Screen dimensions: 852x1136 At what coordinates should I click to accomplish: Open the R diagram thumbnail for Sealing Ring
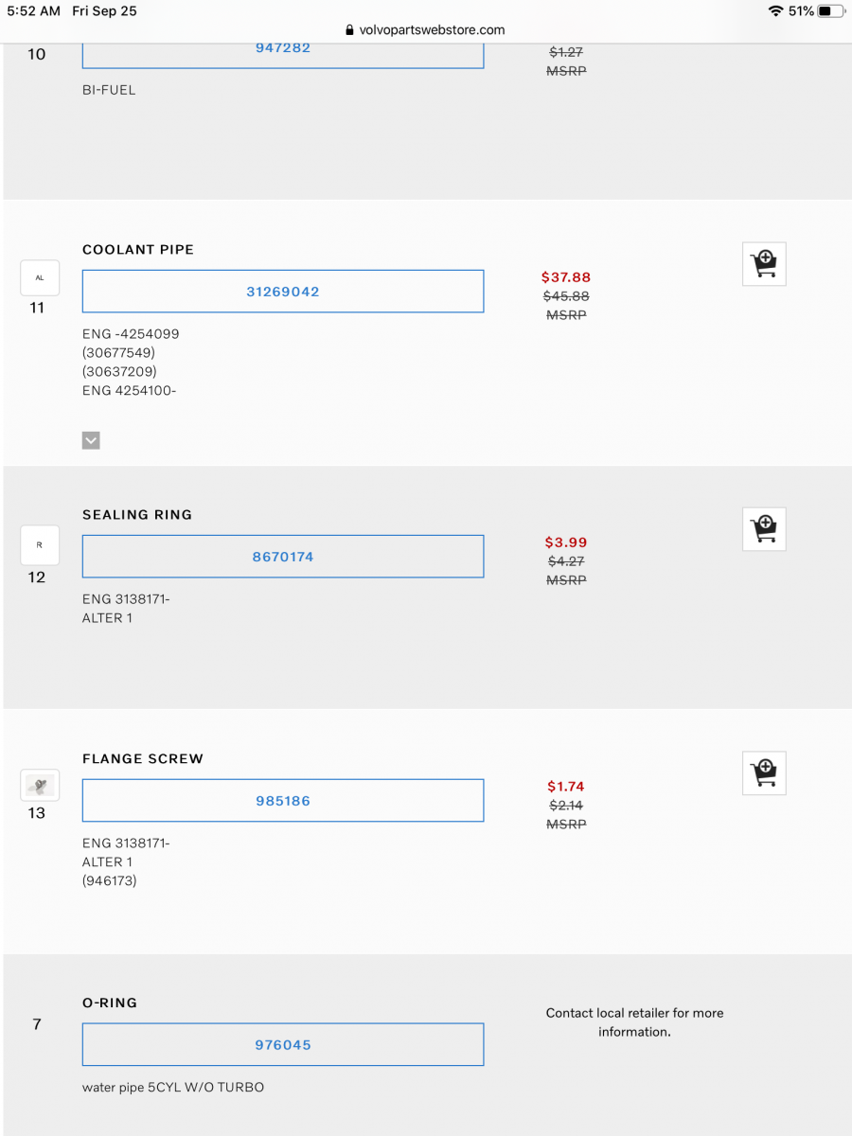click(x=39, y=544)
